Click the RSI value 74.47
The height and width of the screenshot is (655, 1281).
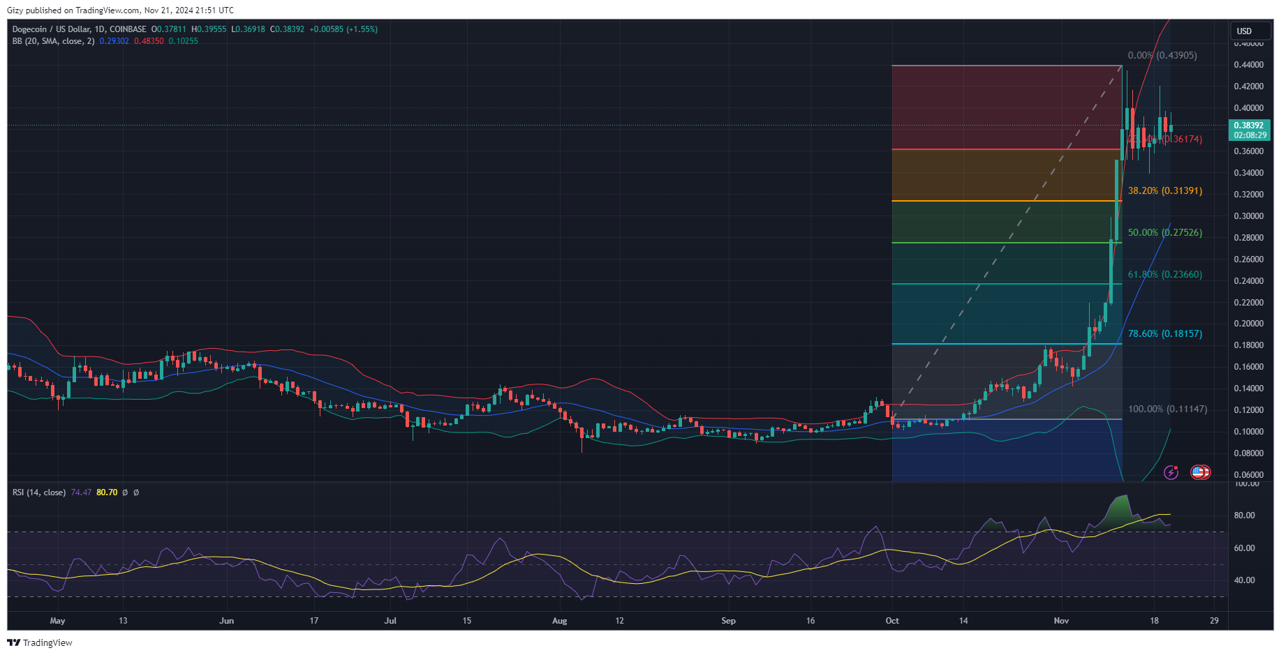pos(81,492)
